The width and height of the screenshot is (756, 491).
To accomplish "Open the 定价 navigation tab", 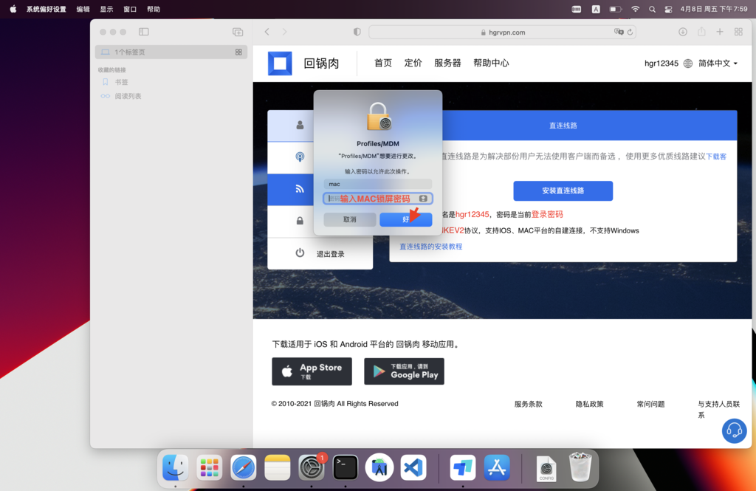I will 413,63.
